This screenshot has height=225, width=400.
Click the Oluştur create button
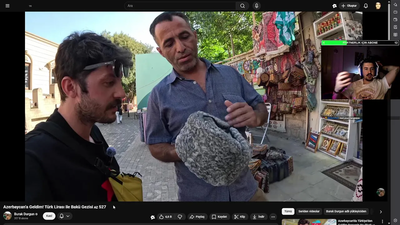click(x=349, y=6)
